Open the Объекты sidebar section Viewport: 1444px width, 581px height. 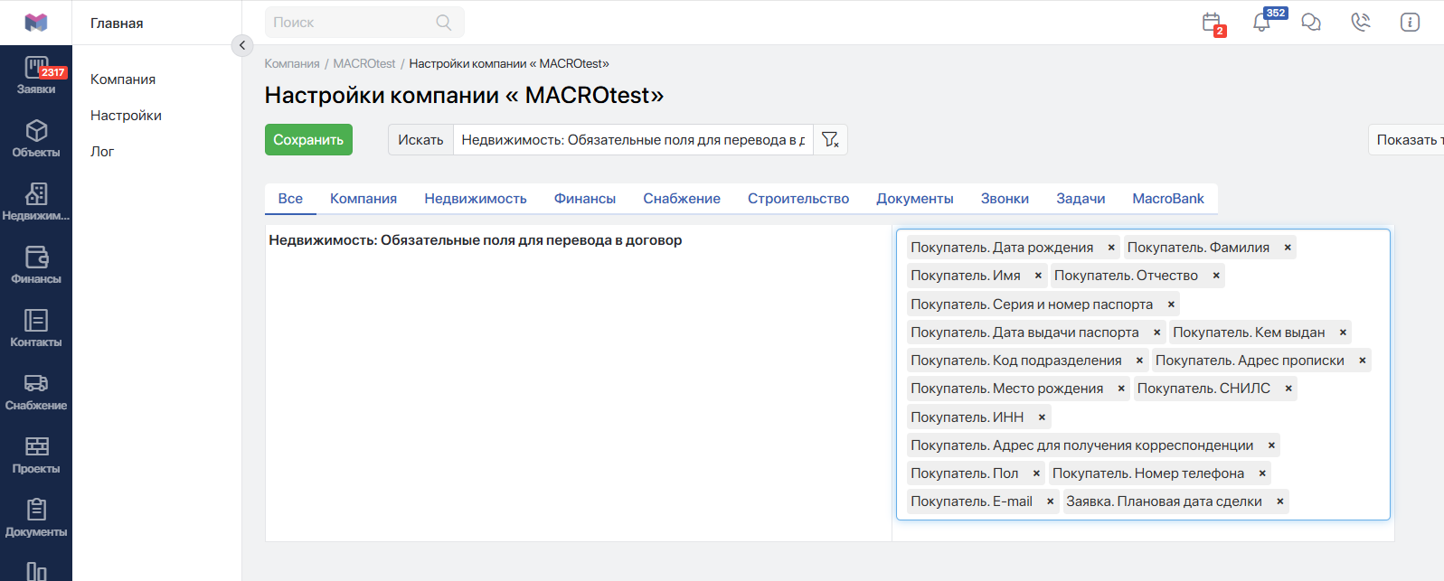tap(36, 140)
